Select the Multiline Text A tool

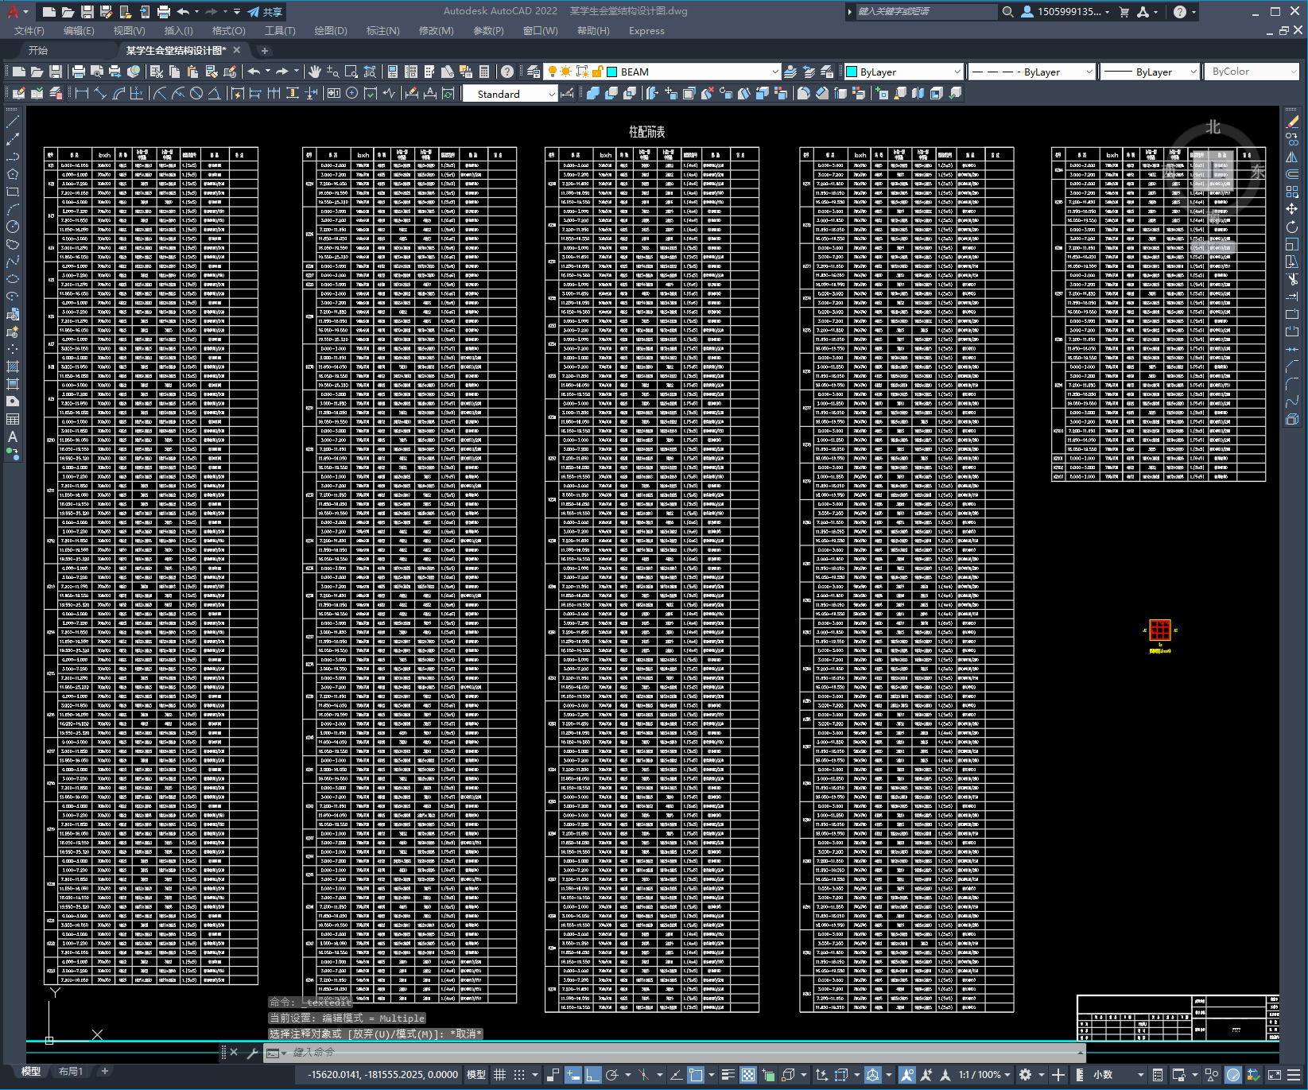(x=13, y=436)
